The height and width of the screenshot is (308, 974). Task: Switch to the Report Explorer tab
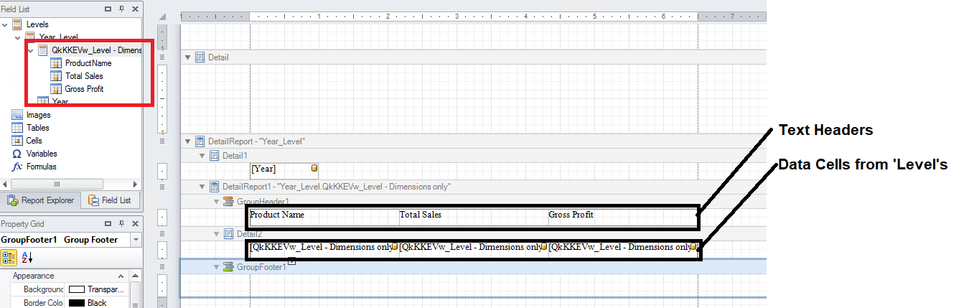pos(40,200)
